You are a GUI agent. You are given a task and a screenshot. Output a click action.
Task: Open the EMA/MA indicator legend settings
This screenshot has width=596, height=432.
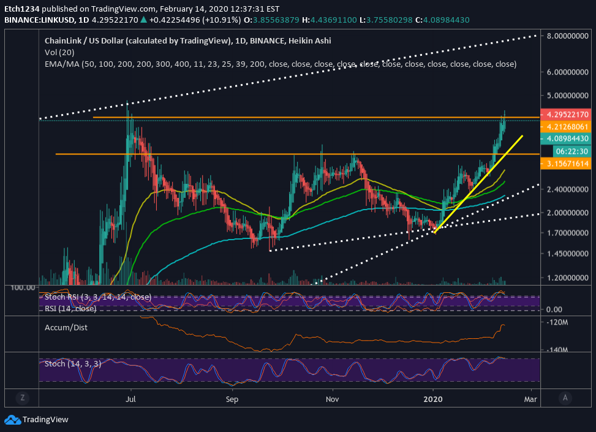280,64
